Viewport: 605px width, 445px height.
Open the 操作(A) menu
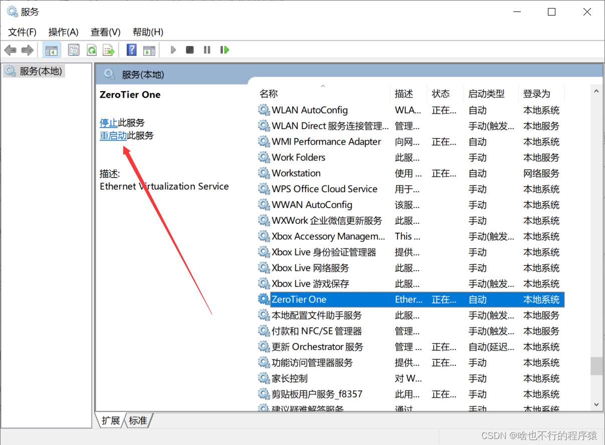pyautogui.click(x=63, y=32)
